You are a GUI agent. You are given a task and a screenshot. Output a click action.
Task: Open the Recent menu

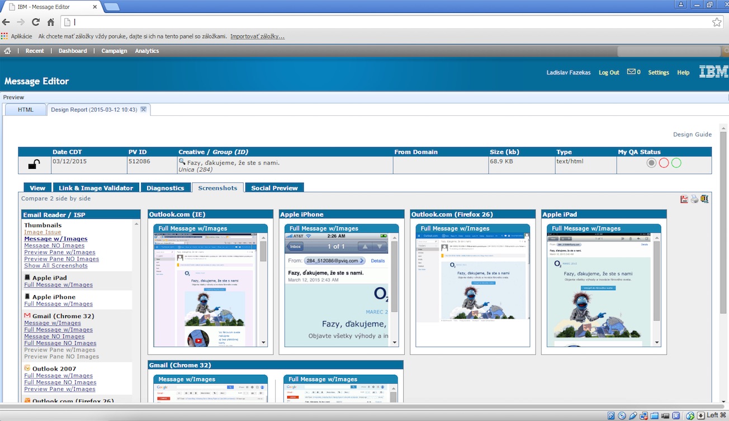35,51
